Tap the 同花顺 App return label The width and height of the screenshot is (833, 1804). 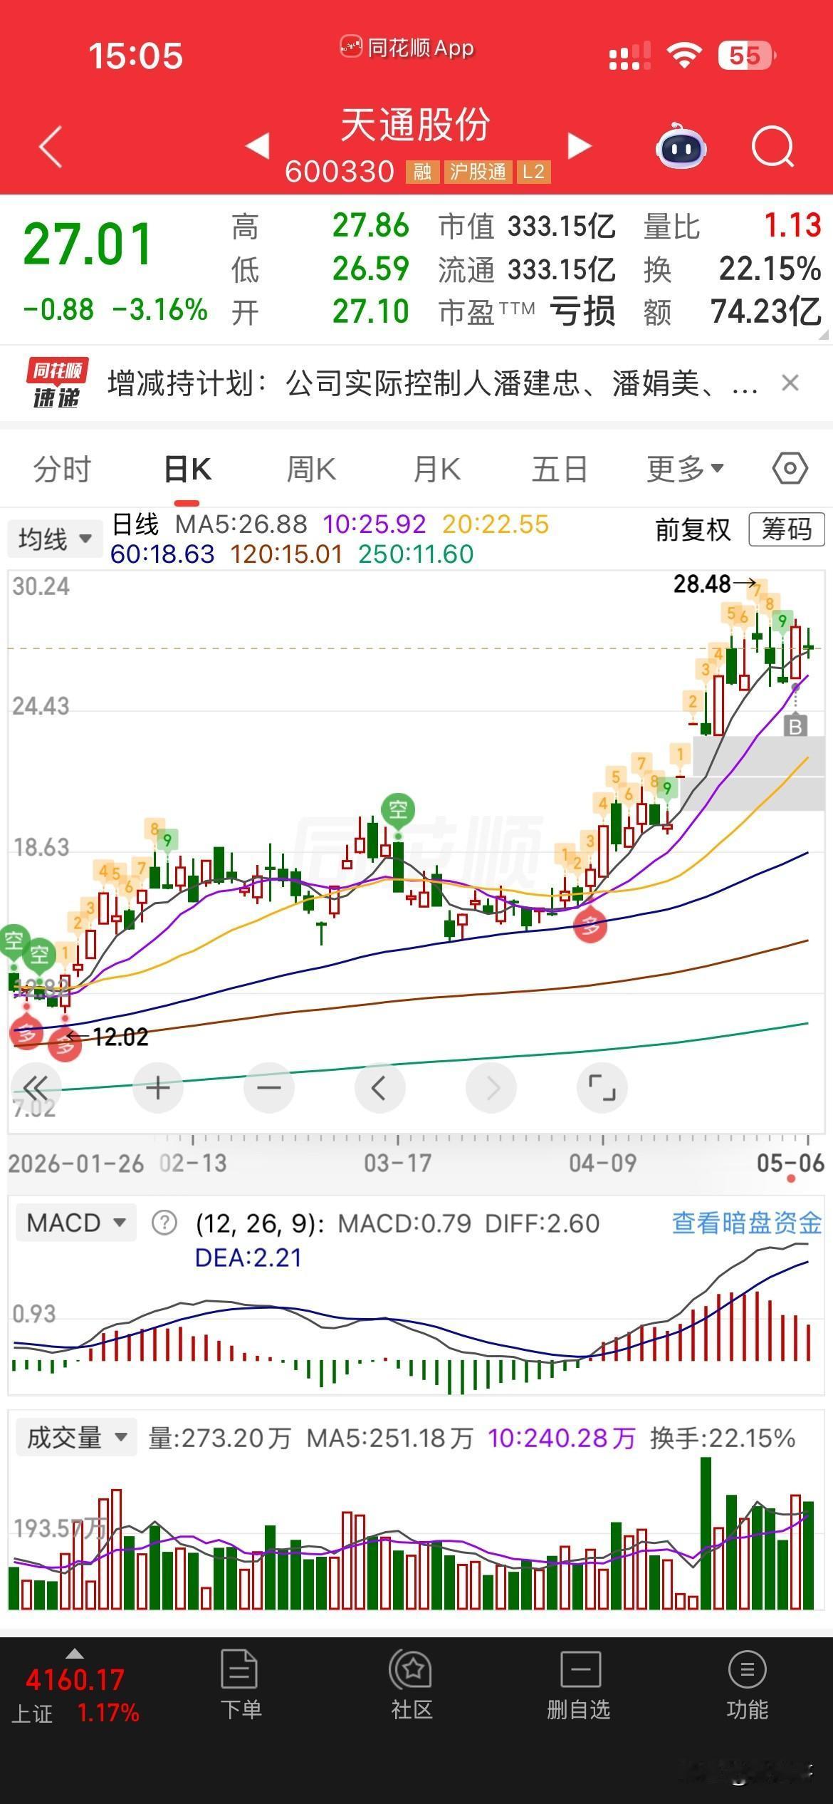407,48
